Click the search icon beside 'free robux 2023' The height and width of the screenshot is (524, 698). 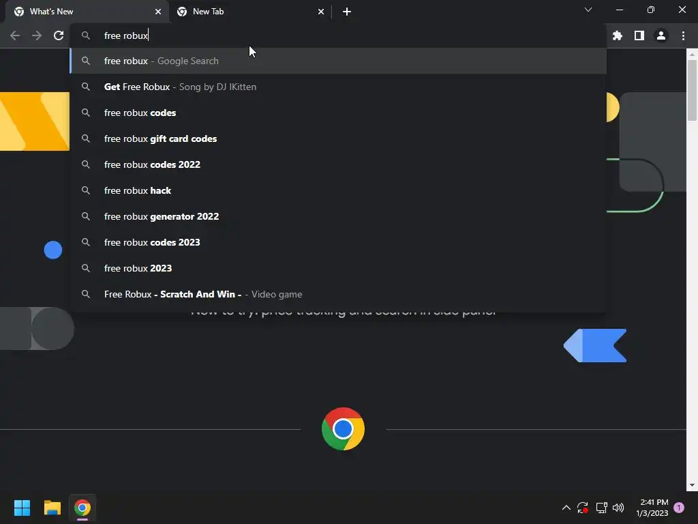pyautogui.click(x=86, y=268)
